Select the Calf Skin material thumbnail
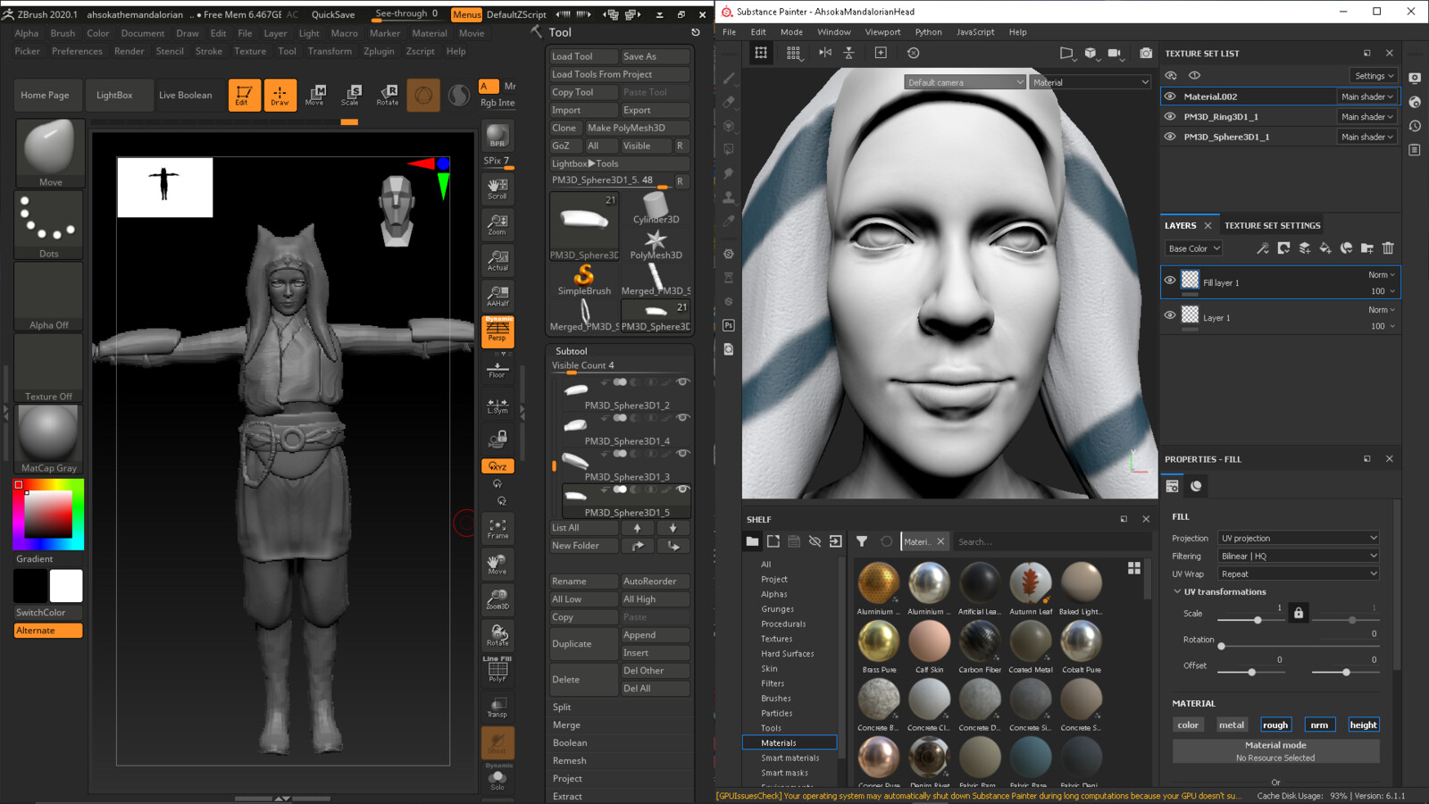This screenshot has width=1429, height=804. (929, 642)
